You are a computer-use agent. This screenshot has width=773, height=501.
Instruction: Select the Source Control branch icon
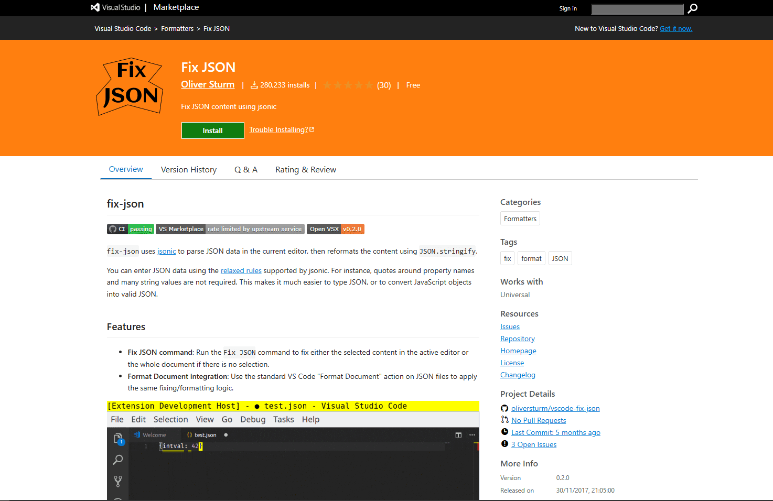pos(117,481)
